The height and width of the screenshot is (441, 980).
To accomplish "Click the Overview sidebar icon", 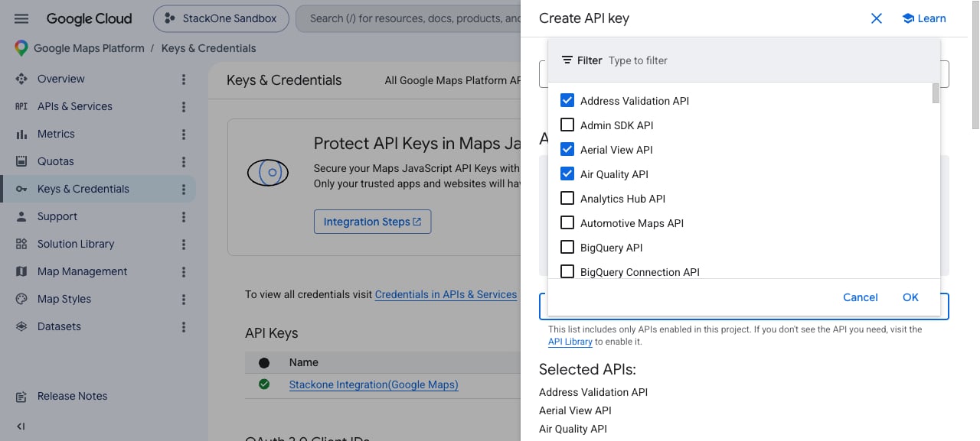I will click(21, 79).
